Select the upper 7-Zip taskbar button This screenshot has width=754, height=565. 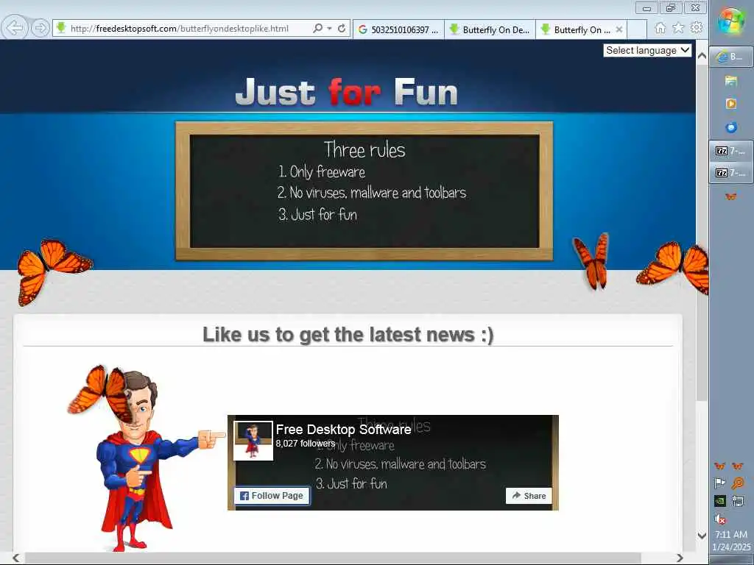(731, 151)
